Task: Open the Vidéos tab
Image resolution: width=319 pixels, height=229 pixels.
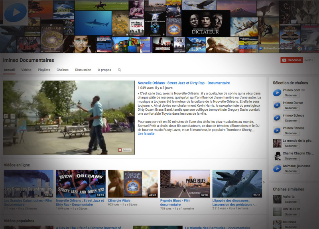Action: [x=26, y=70]
